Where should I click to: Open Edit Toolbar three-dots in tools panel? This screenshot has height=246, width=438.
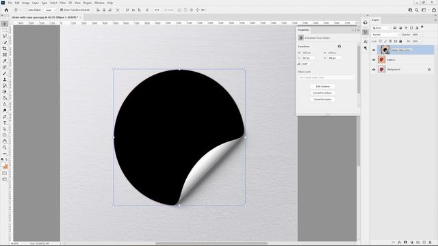[5, 153]
